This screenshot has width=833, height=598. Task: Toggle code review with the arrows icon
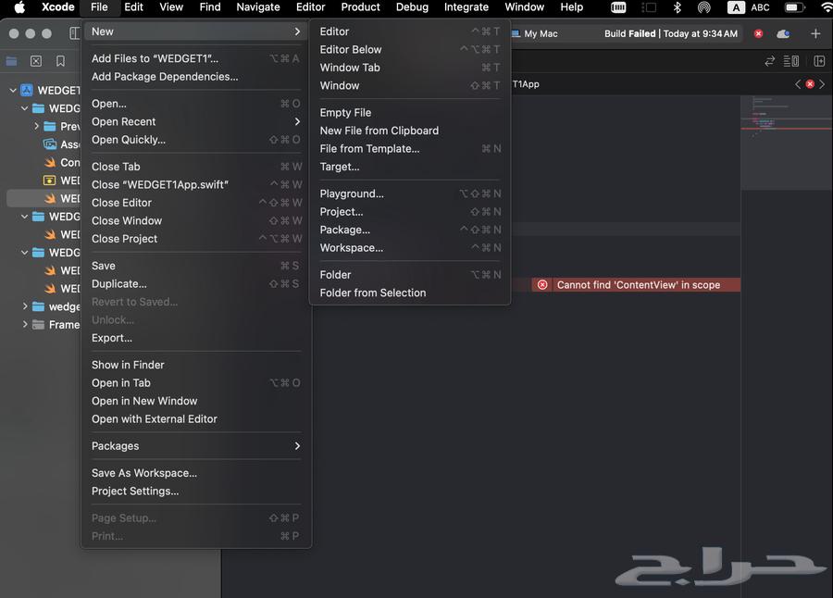click(769, 61)
